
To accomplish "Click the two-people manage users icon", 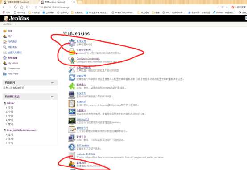I will pyautogui.click(x=72, y=164).
